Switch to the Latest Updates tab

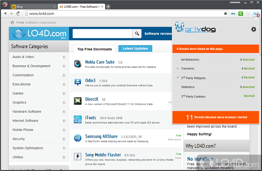[x=135, y=49]
